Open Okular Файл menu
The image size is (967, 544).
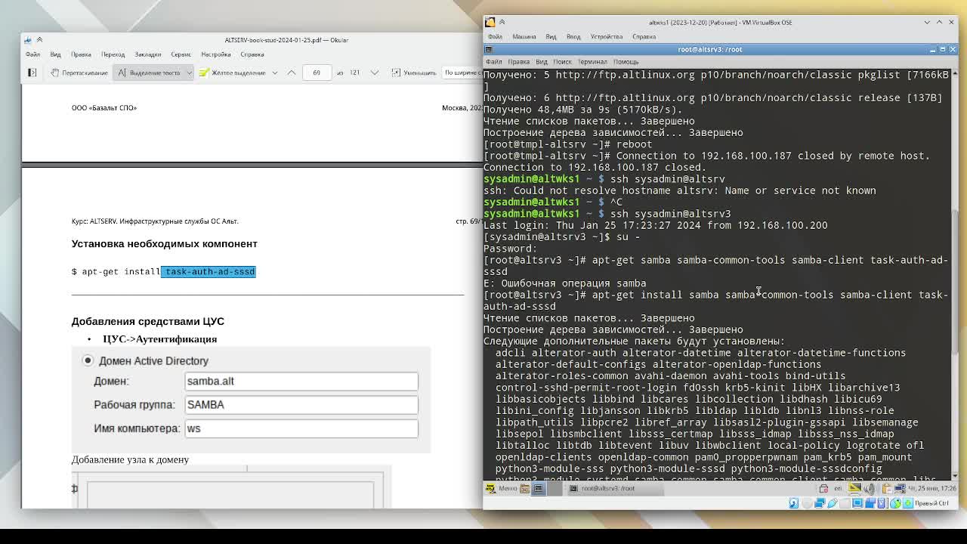pyautogui.click(x=32, y=54)
